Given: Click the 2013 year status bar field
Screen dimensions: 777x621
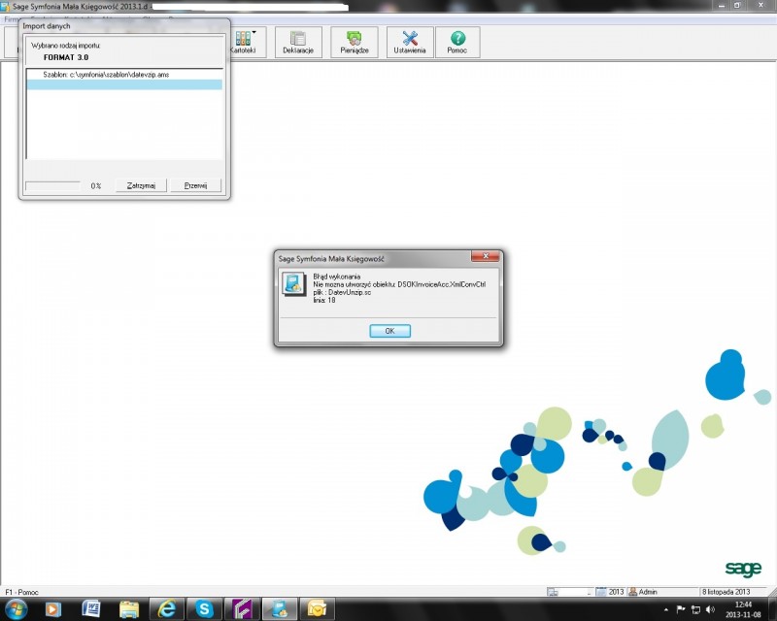Looking at the screenshot, I should tap(616, 592).
